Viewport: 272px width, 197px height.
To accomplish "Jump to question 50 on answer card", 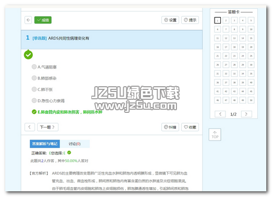I will pos(251,100).
